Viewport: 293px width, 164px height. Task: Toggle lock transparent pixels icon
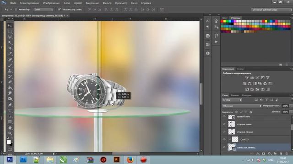[237, 112]
